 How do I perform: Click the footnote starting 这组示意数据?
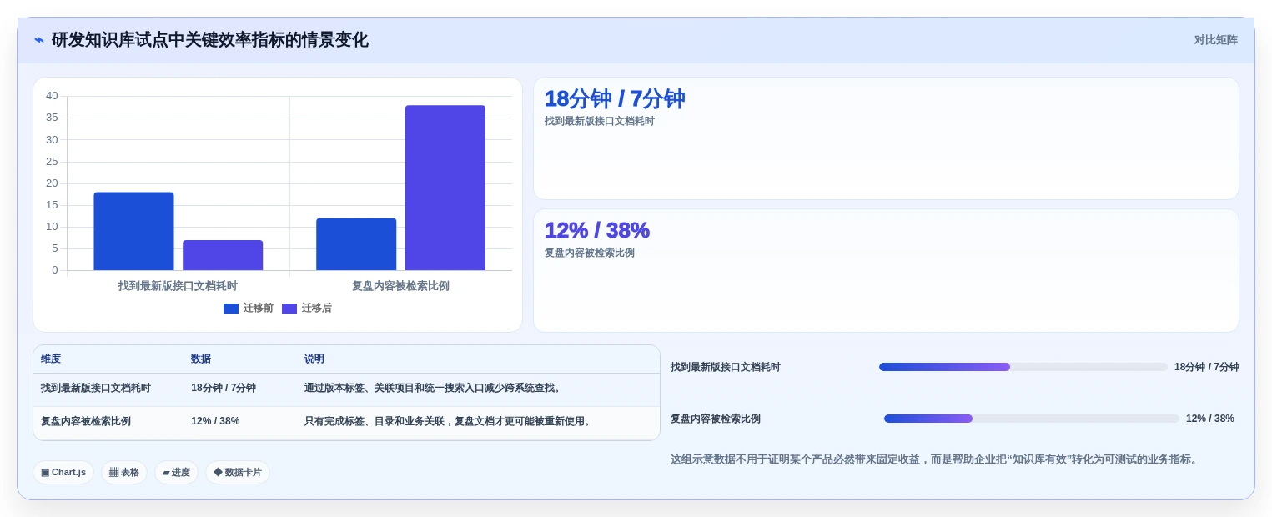(x=936, y=459)
